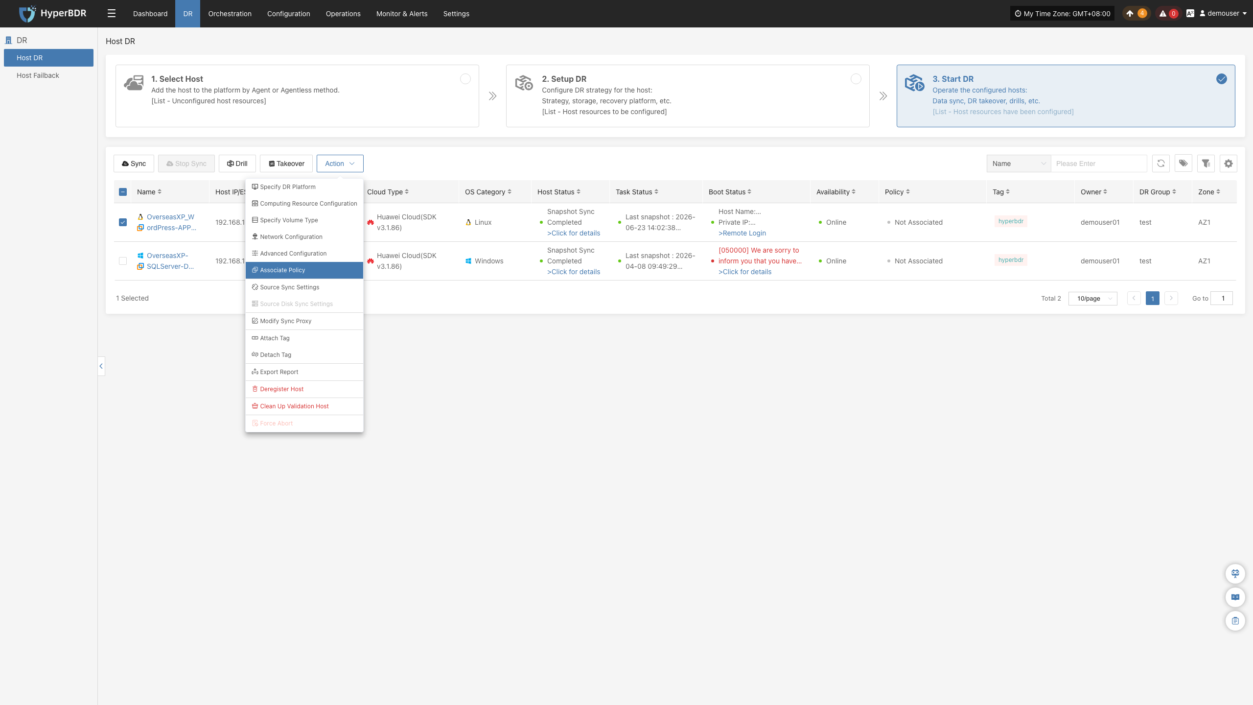
Task: Focus the Please Enter search field
Action: tap(1099, 164)
